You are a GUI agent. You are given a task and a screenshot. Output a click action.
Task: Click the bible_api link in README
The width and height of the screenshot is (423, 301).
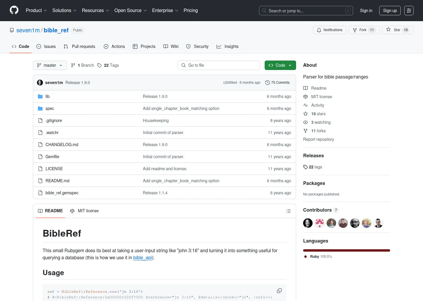[x=142, y=258]
